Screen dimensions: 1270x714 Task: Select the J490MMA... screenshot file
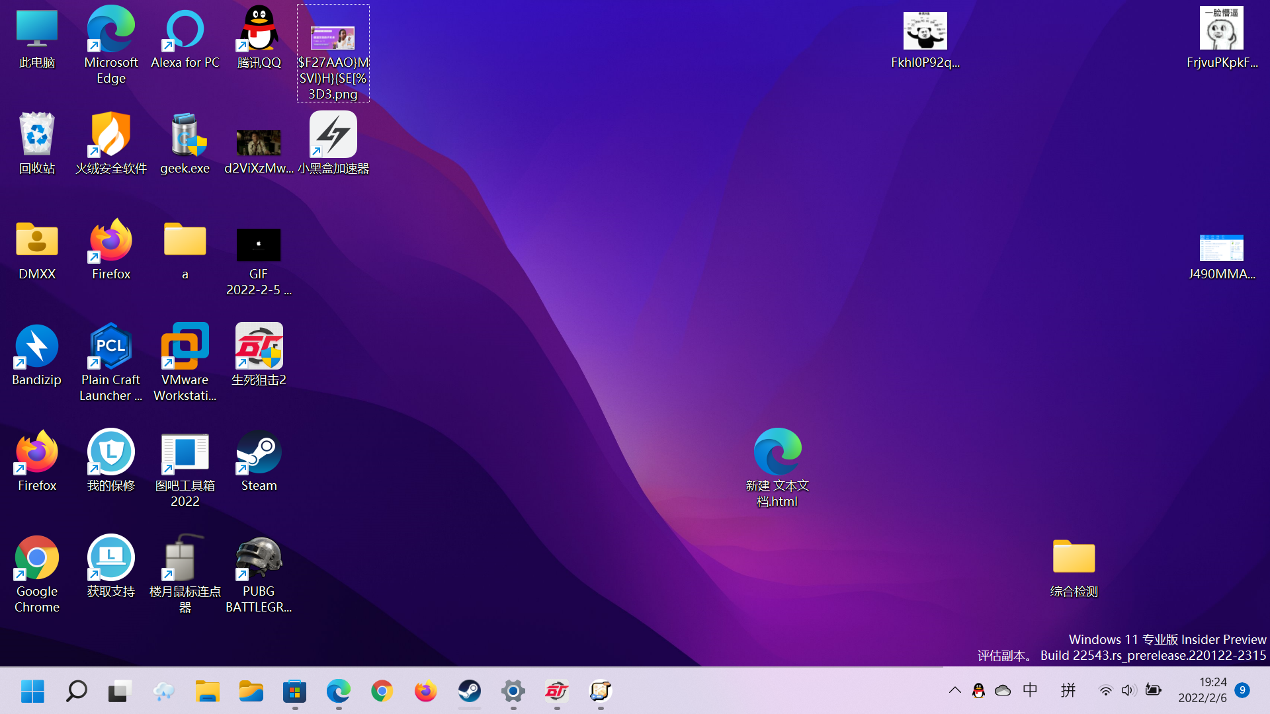(x=1222, y=257)
